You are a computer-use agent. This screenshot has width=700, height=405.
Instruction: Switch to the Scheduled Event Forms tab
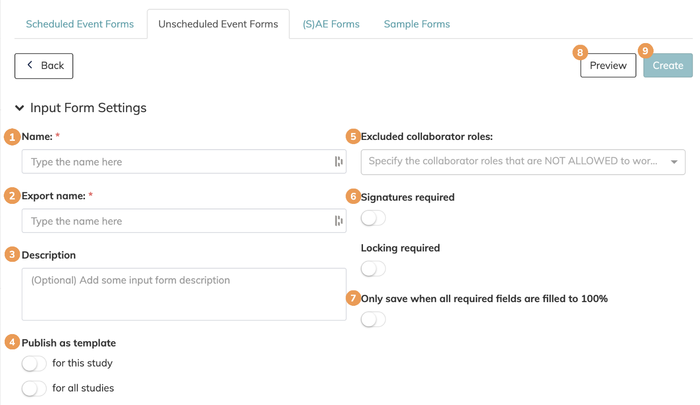click(x=80, y=24)
